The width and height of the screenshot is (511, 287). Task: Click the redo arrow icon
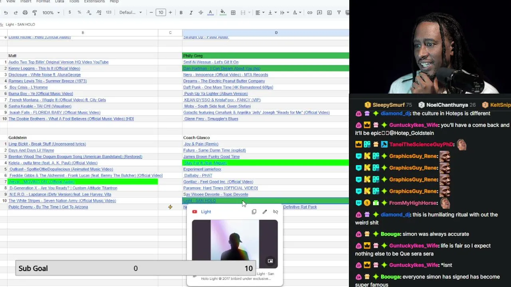coord(16,13)
